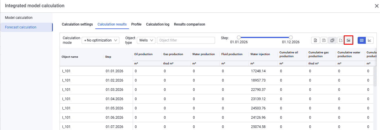
Task: Export results to Excel file icon
Action: (315, 40)
